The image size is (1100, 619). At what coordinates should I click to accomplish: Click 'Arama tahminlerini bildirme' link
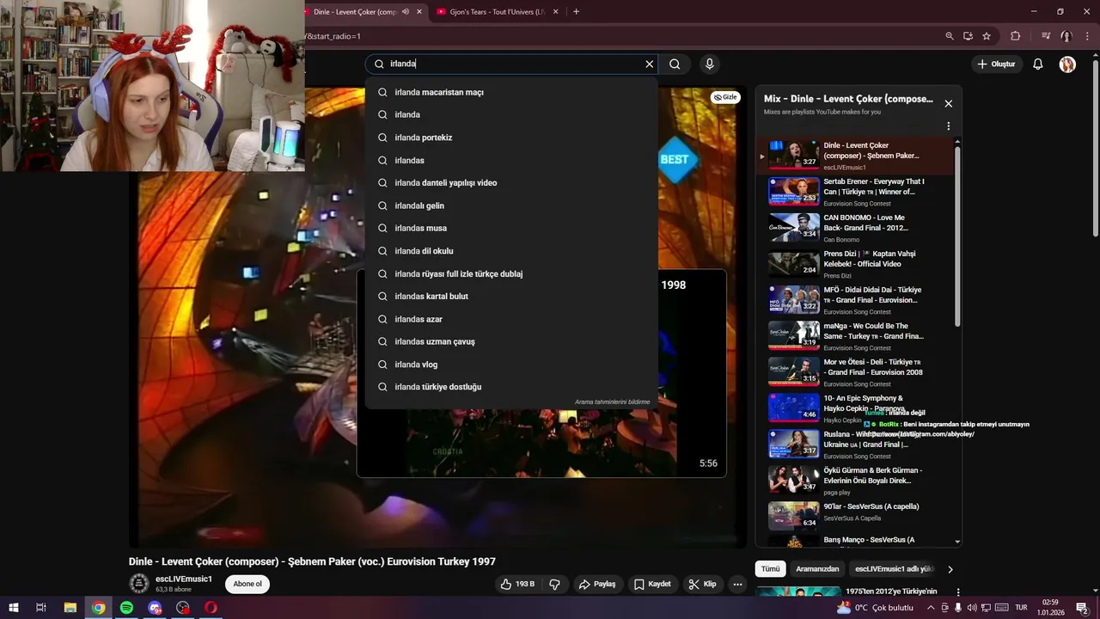612,401
